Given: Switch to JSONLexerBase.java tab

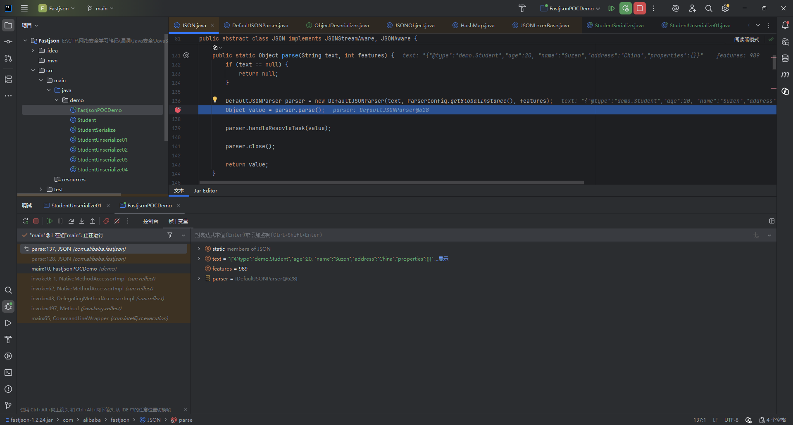Looking at the screenshot, I should coord(541,25).
